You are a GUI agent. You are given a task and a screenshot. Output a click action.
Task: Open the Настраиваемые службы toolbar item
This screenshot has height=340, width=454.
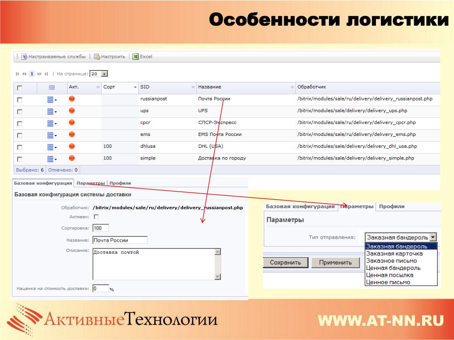tap(54, 57)
